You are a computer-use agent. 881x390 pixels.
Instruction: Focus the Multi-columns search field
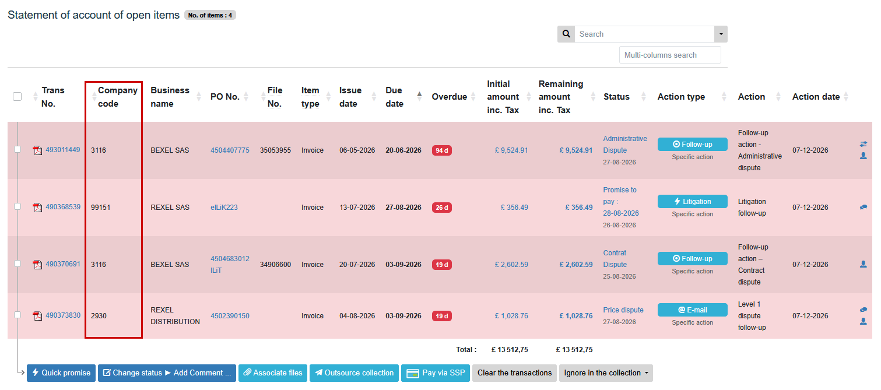coord(670,55)
